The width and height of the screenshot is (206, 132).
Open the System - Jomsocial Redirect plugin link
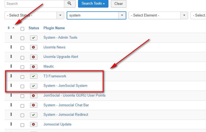(x=66, y=114)
